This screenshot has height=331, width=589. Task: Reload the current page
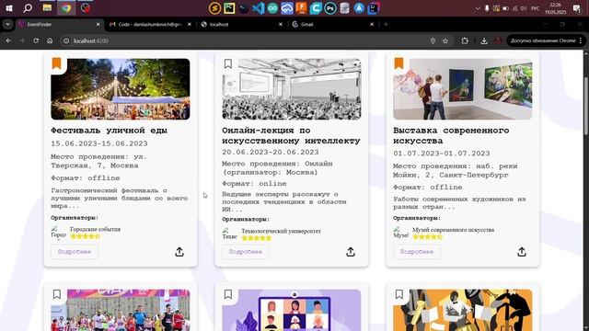point(36,40)
